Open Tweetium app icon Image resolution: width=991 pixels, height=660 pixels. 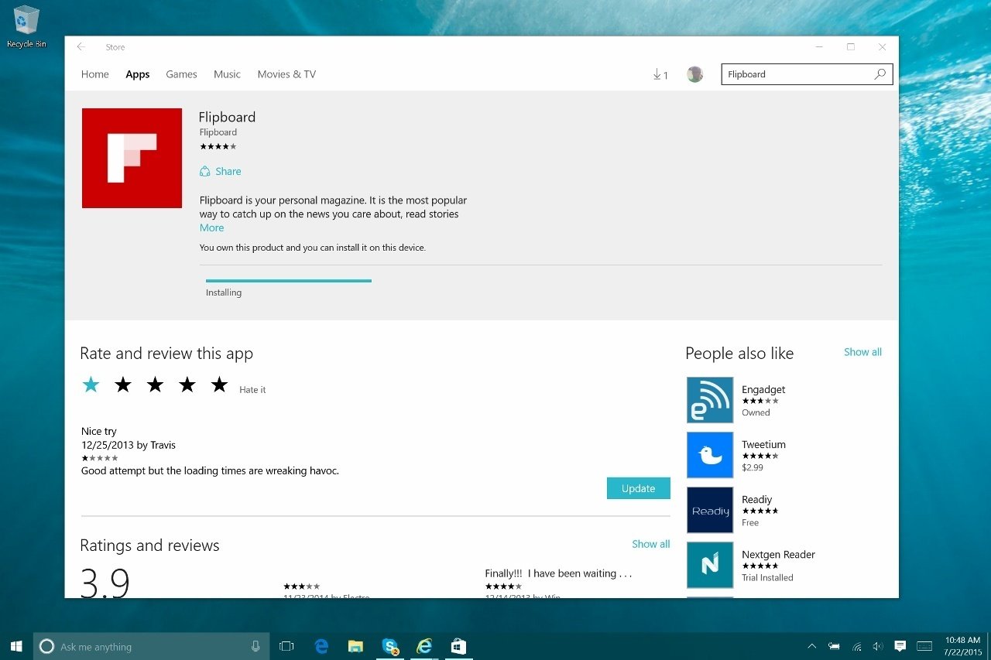tap(710, 455)
